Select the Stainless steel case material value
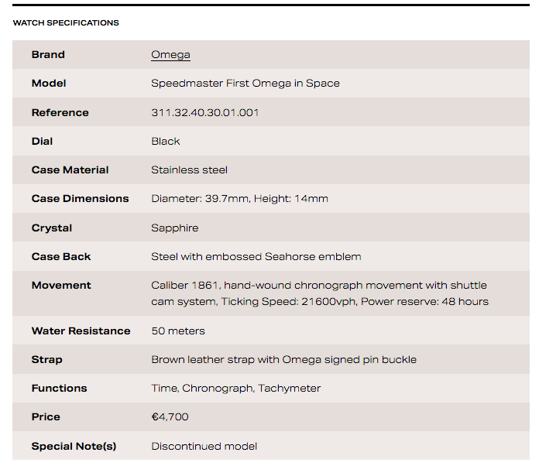 point(189,170)
